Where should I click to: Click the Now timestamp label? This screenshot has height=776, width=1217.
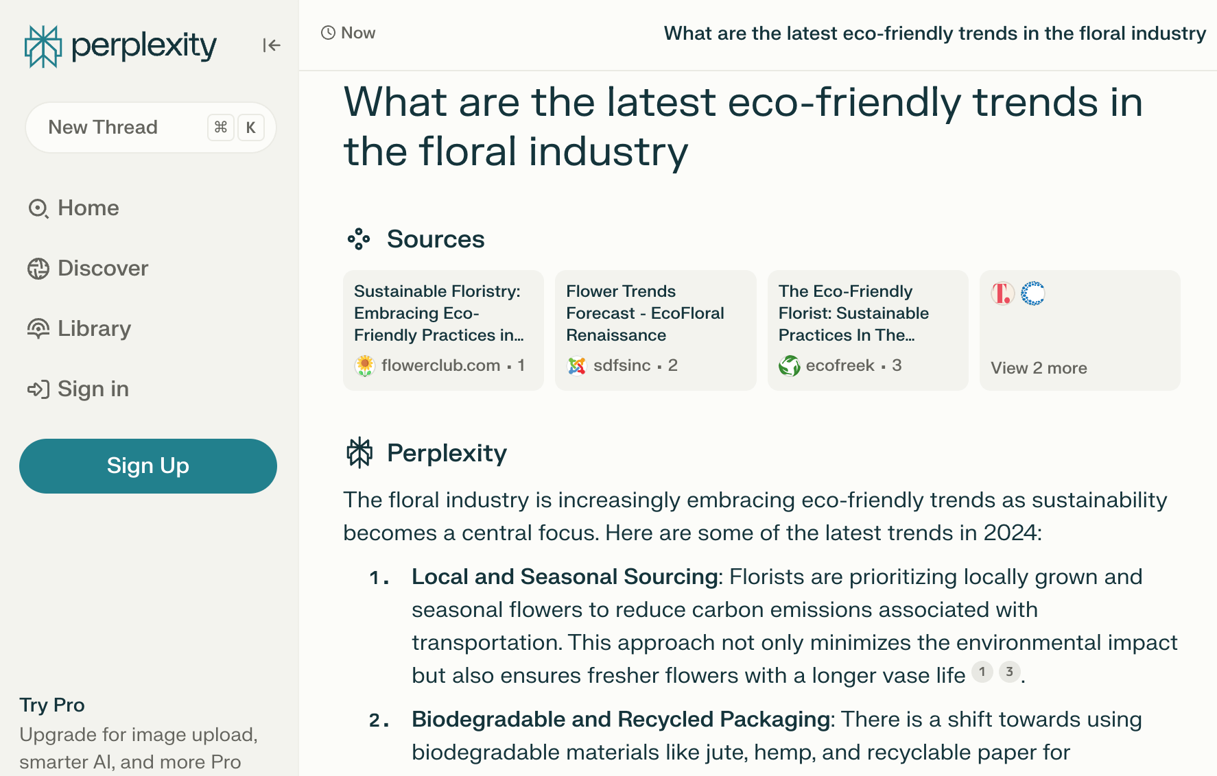pyautogui.click(x=358, y=33)
